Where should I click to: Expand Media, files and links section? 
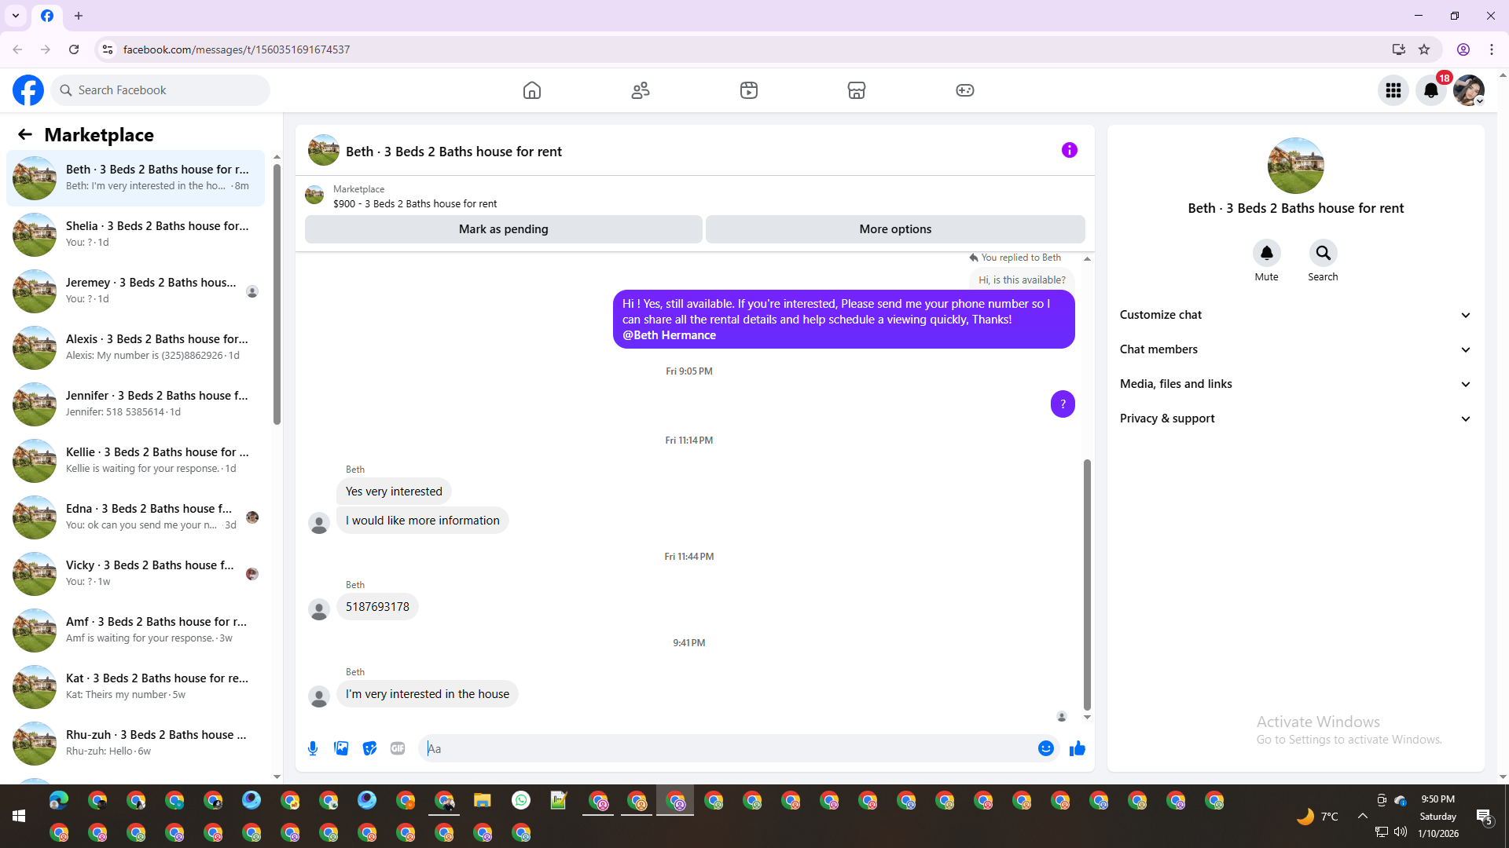[1295, 384]
